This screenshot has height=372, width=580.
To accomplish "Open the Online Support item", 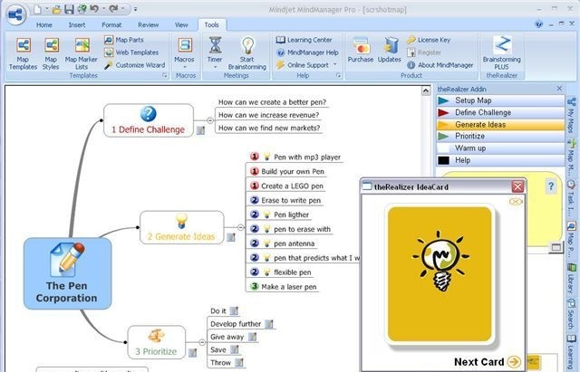I will [x=303, y=65].
